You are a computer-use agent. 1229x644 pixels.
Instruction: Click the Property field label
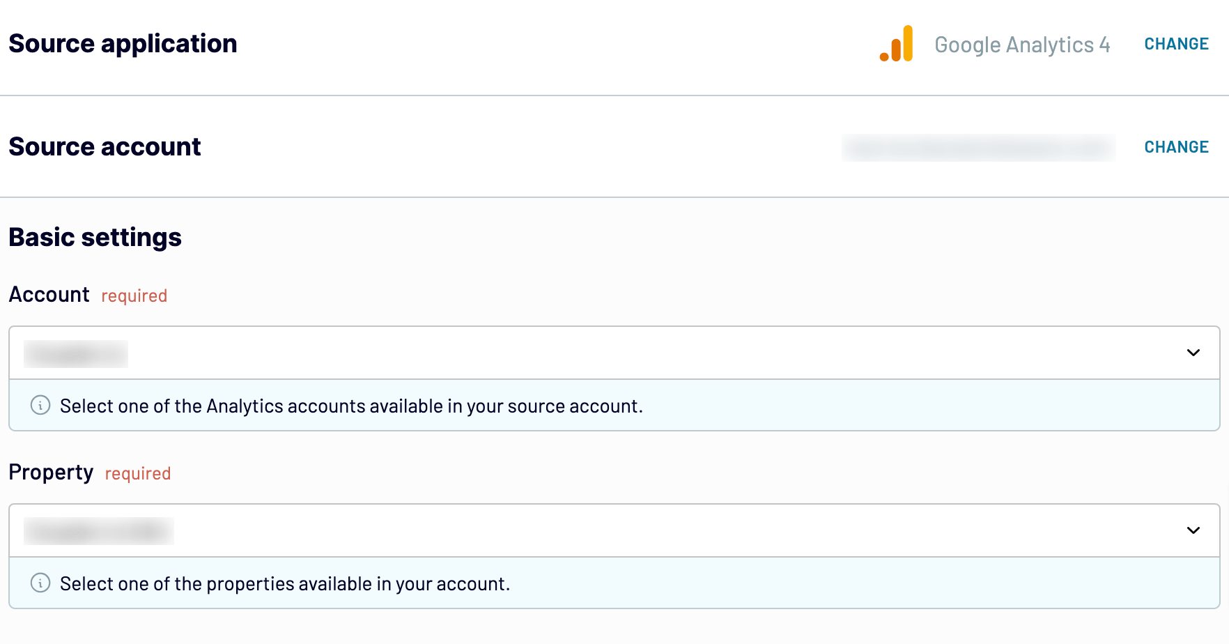(51, 472)
